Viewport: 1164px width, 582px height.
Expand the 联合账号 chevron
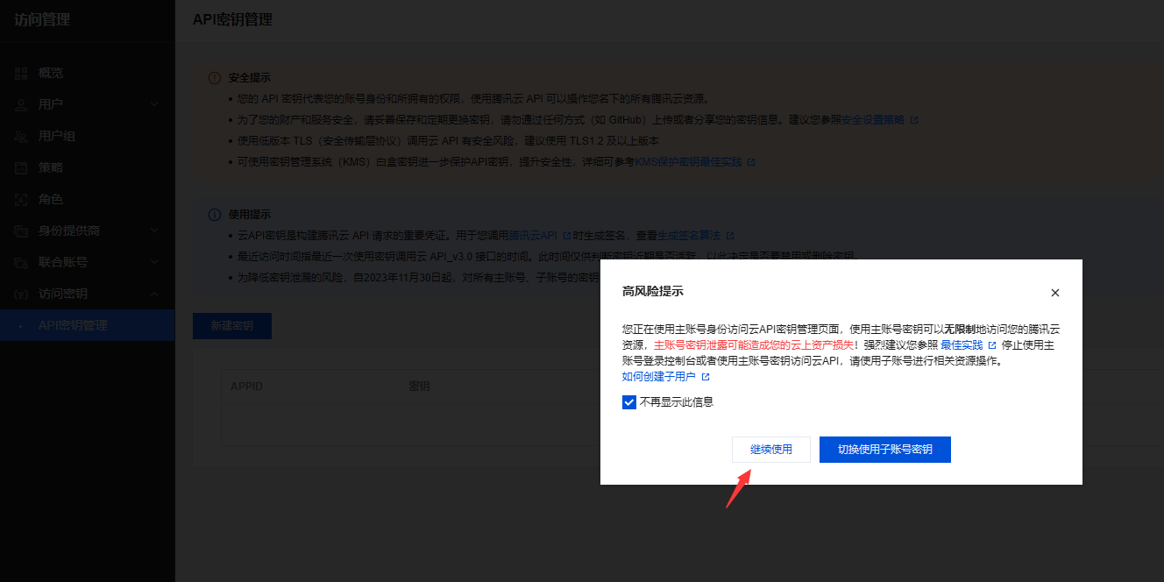point(154,262)
